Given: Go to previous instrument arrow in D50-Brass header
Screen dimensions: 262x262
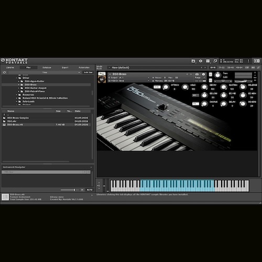Looking at the screenshot, I should point(187,74).
